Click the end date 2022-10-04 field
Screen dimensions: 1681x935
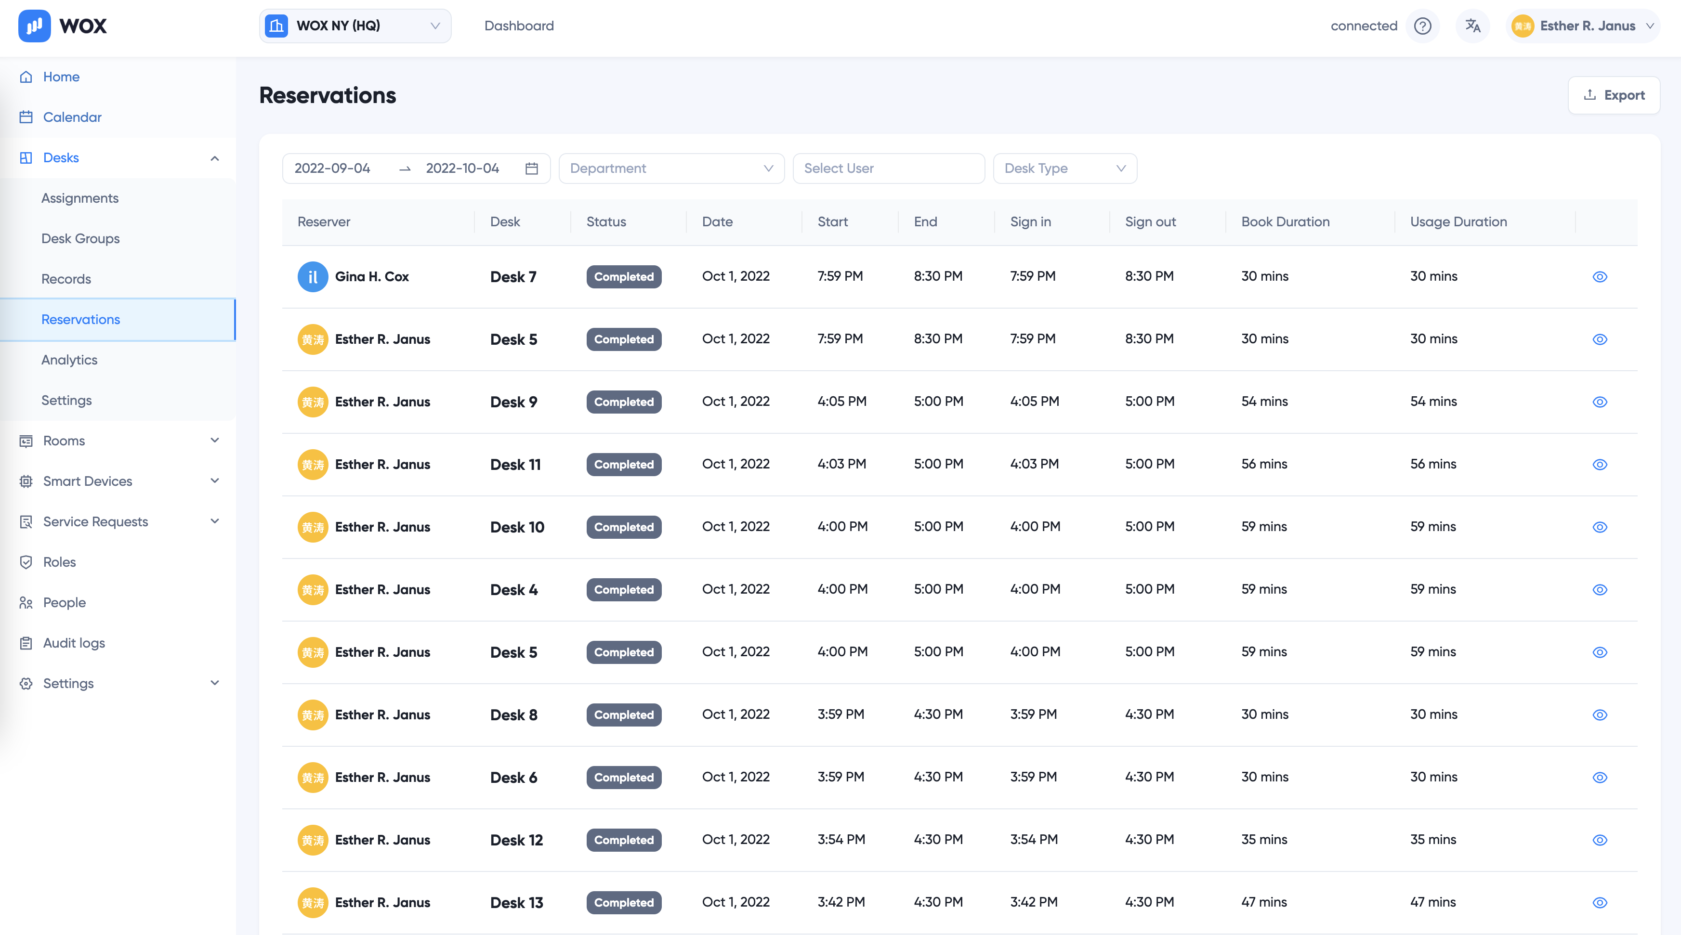coord(463,169)
